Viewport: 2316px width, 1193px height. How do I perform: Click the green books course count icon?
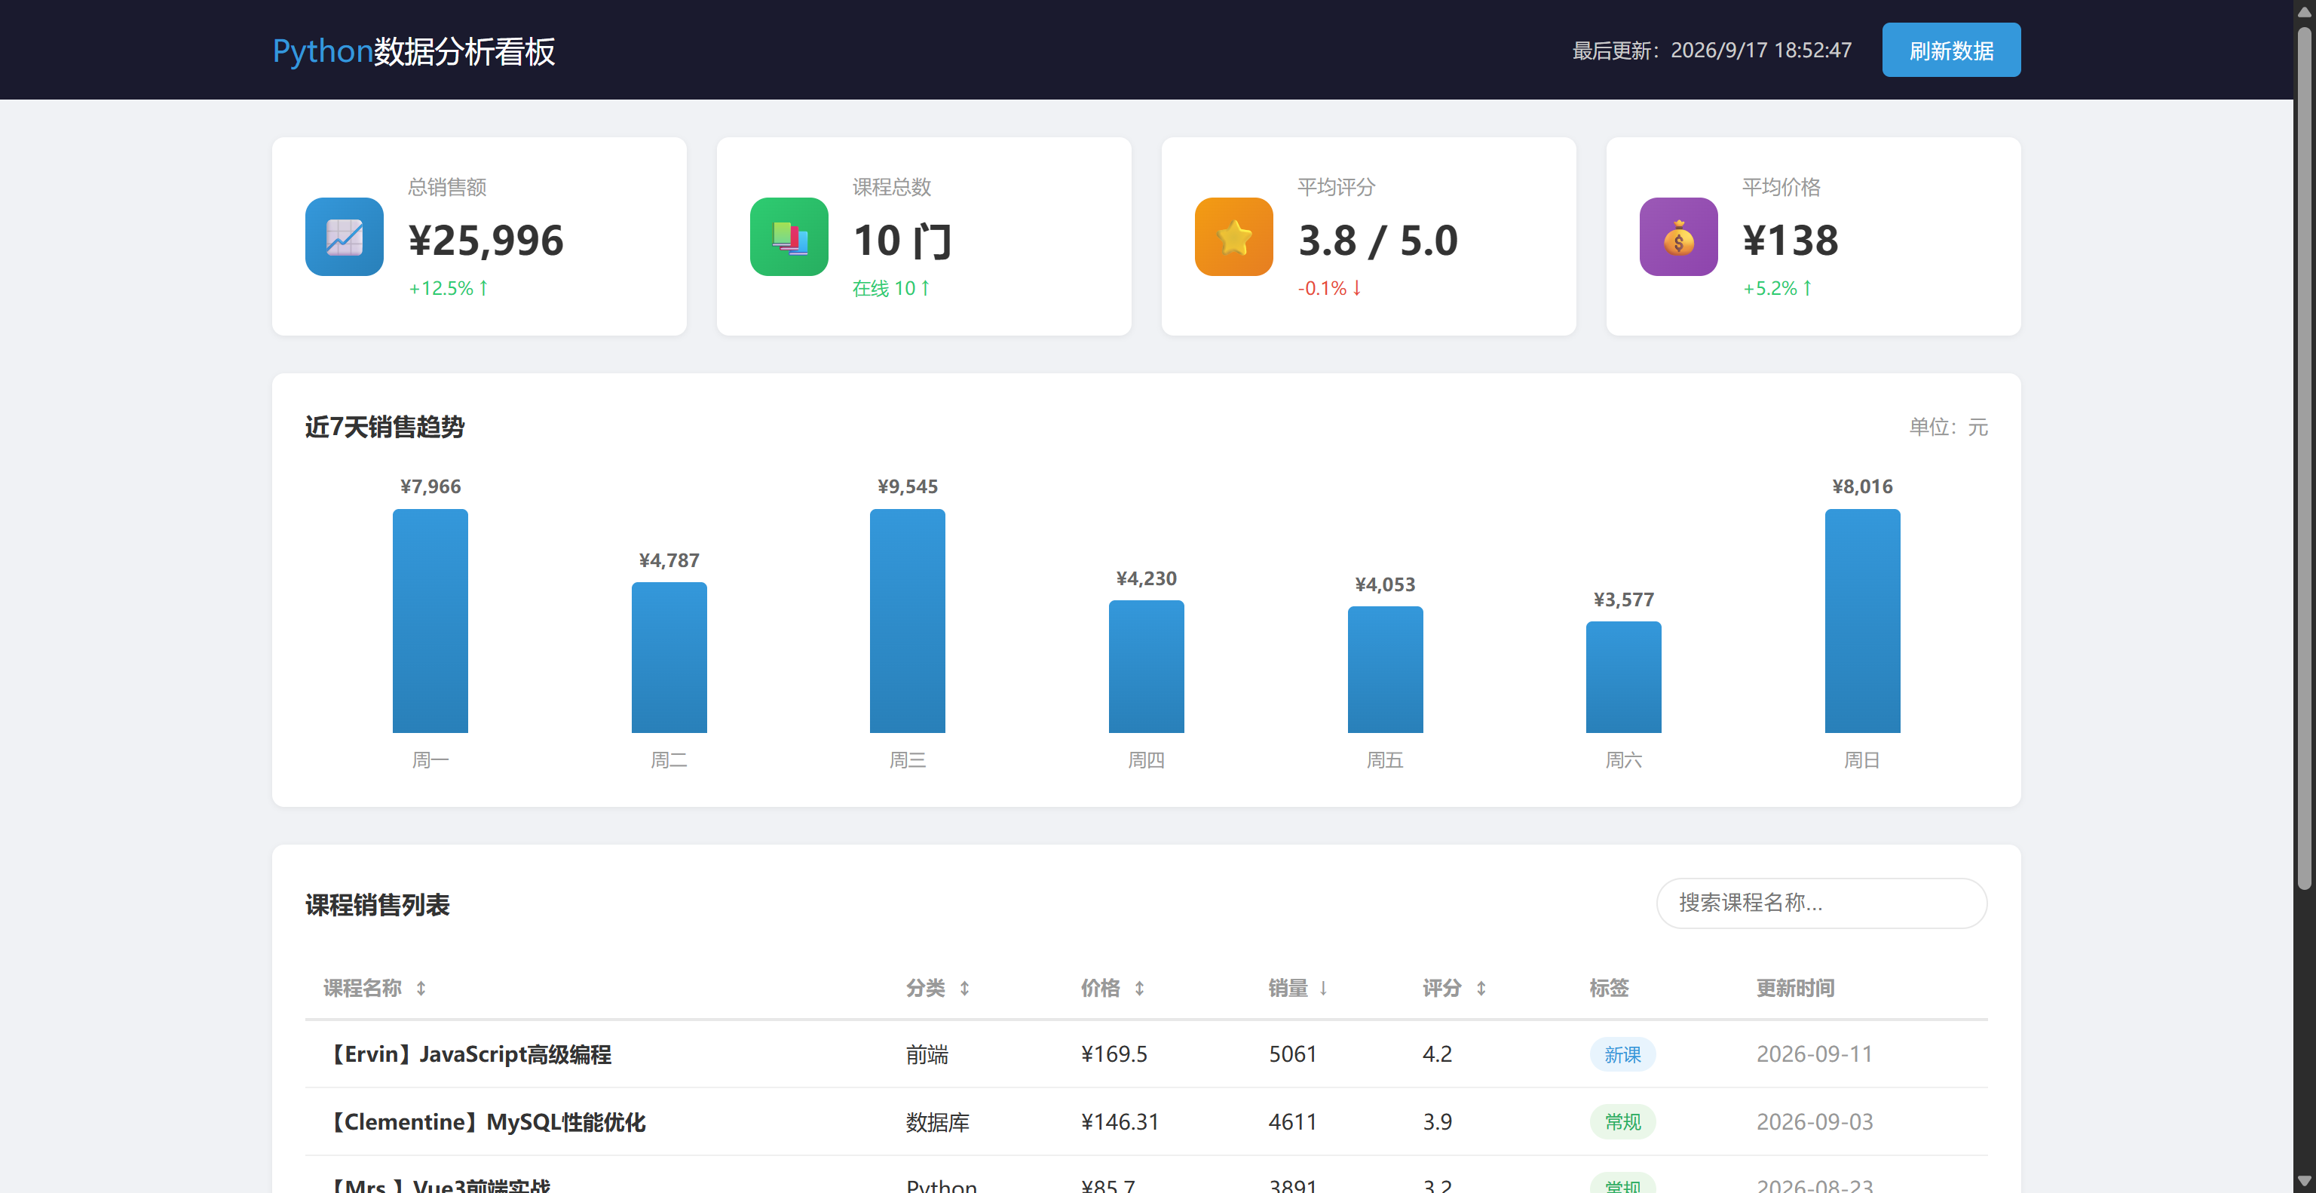point(789,237)
